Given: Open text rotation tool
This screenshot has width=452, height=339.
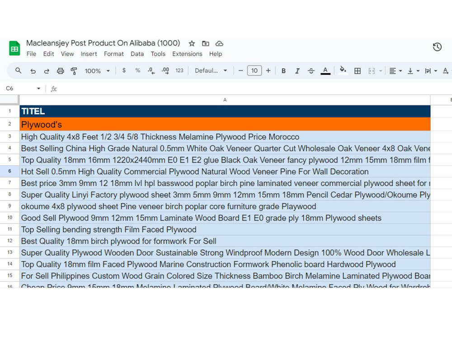Looking at the screenshot, I should (x=446, y=71).
